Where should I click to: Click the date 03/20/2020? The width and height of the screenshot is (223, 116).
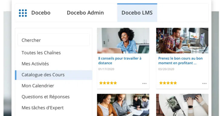click(x=166, y=69)
